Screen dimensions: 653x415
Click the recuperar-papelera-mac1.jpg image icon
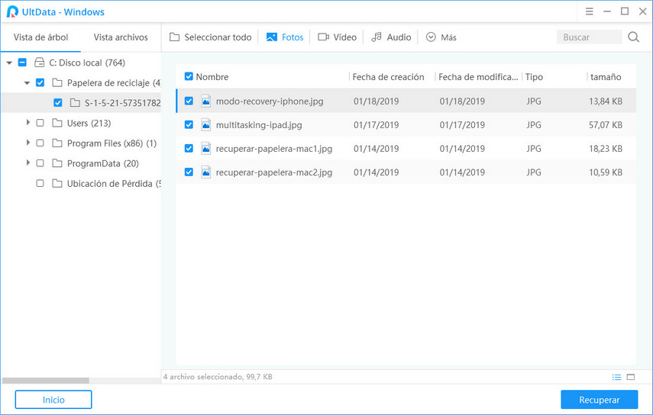[x=205, y=149]
